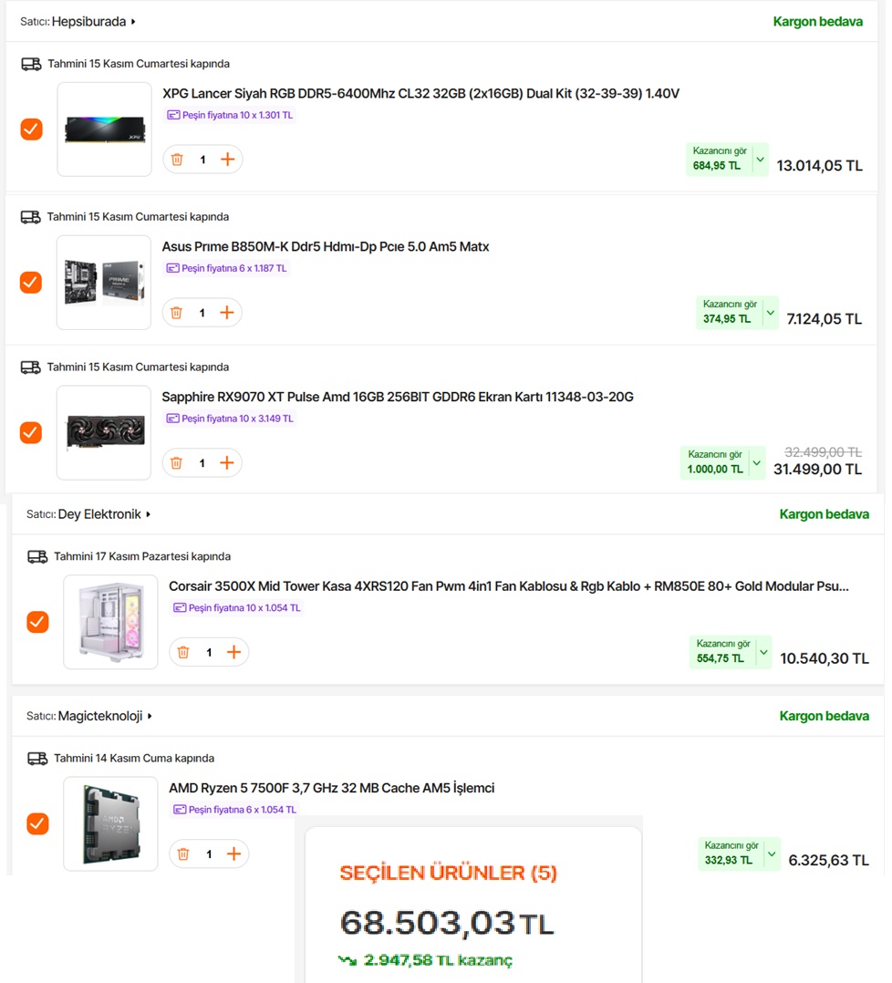The height and width of the screenshot is (983, 892).
Task: Remove Corsair 3500X case using trash icon
Action: click(183, 652)
